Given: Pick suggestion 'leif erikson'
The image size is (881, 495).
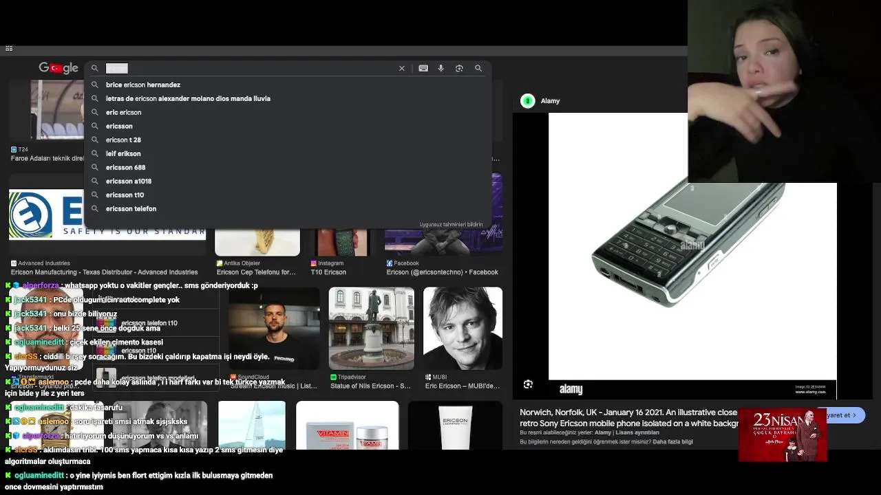Looking at the screenshot, I should point(123,153).
